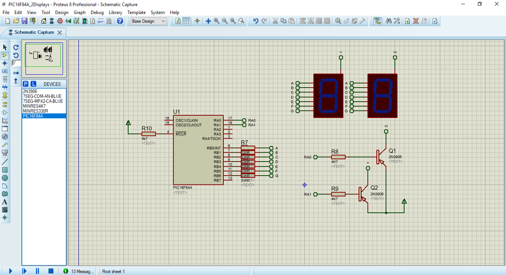The width and height of the screenshot is (506, 275).
Task: Click the blue Help question mark icon
Action: pyautogui.click(x=120, y=21)
